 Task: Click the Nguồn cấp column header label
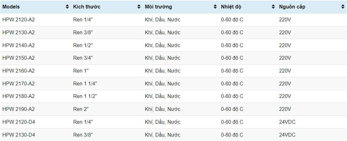click(x=292, y=7)
